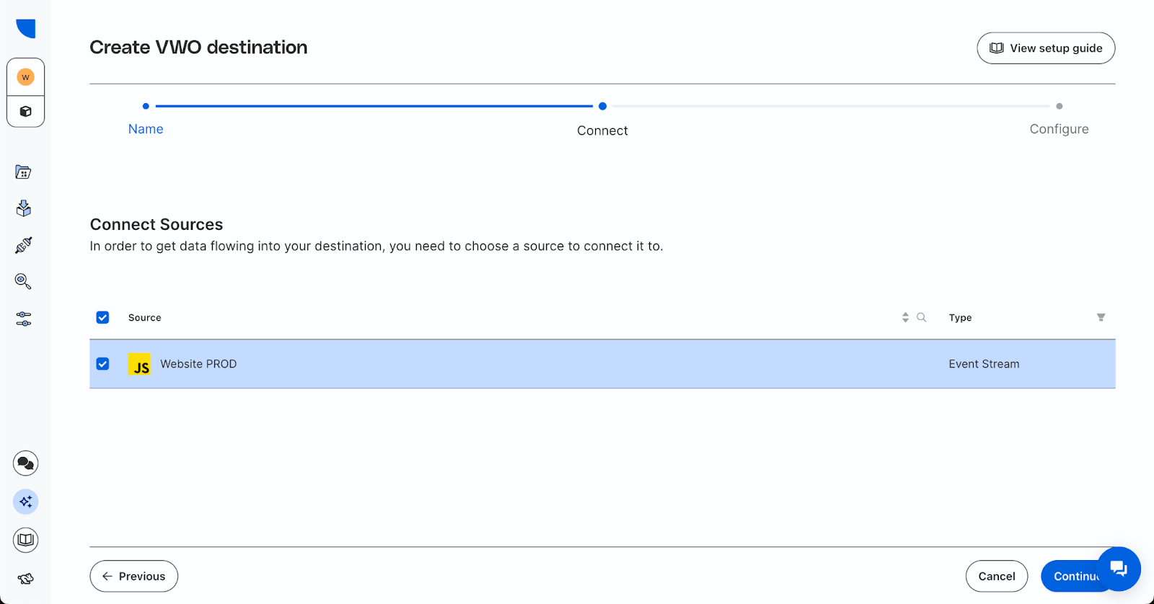Screen dimensions: 1154x604
Task: Click the cube icon under the workspace avatar
Action: 25,112
